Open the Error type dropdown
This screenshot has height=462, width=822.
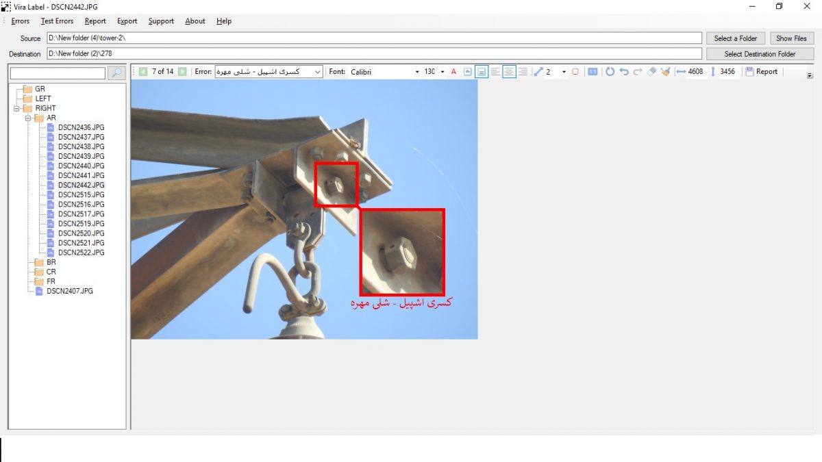point(318,72)
